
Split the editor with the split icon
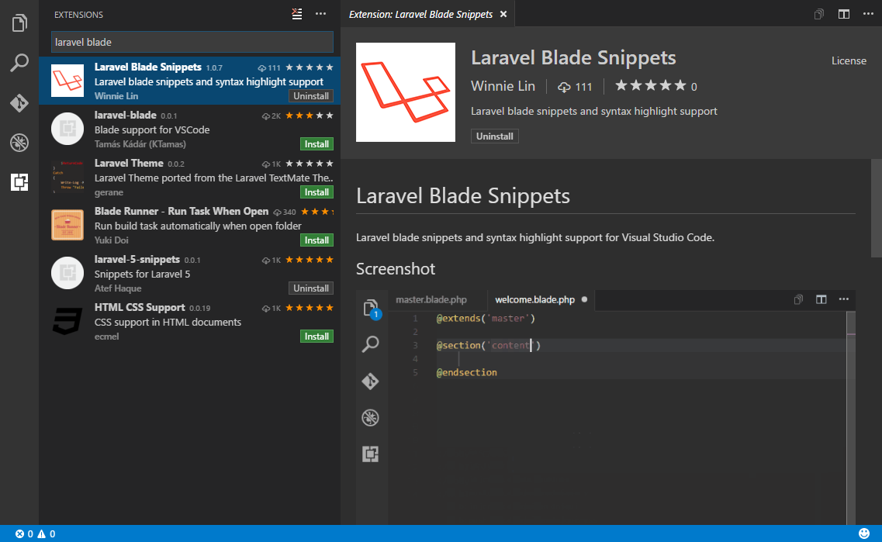click(x=844, y=14)
